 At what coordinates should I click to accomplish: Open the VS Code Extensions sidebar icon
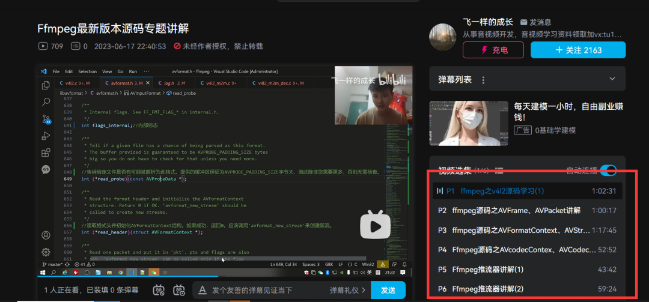(x=46, y=153)
